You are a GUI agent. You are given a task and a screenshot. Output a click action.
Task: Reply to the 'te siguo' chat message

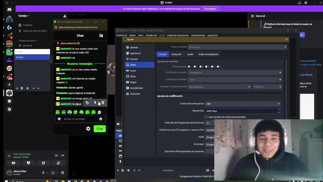[87, 103]
